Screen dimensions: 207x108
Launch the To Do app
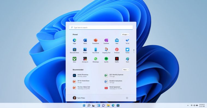(127, 41)
